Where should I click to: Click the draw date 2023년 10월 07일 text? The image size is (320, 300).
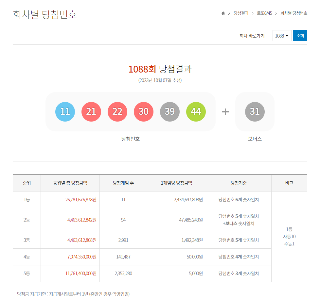(160, 80)
